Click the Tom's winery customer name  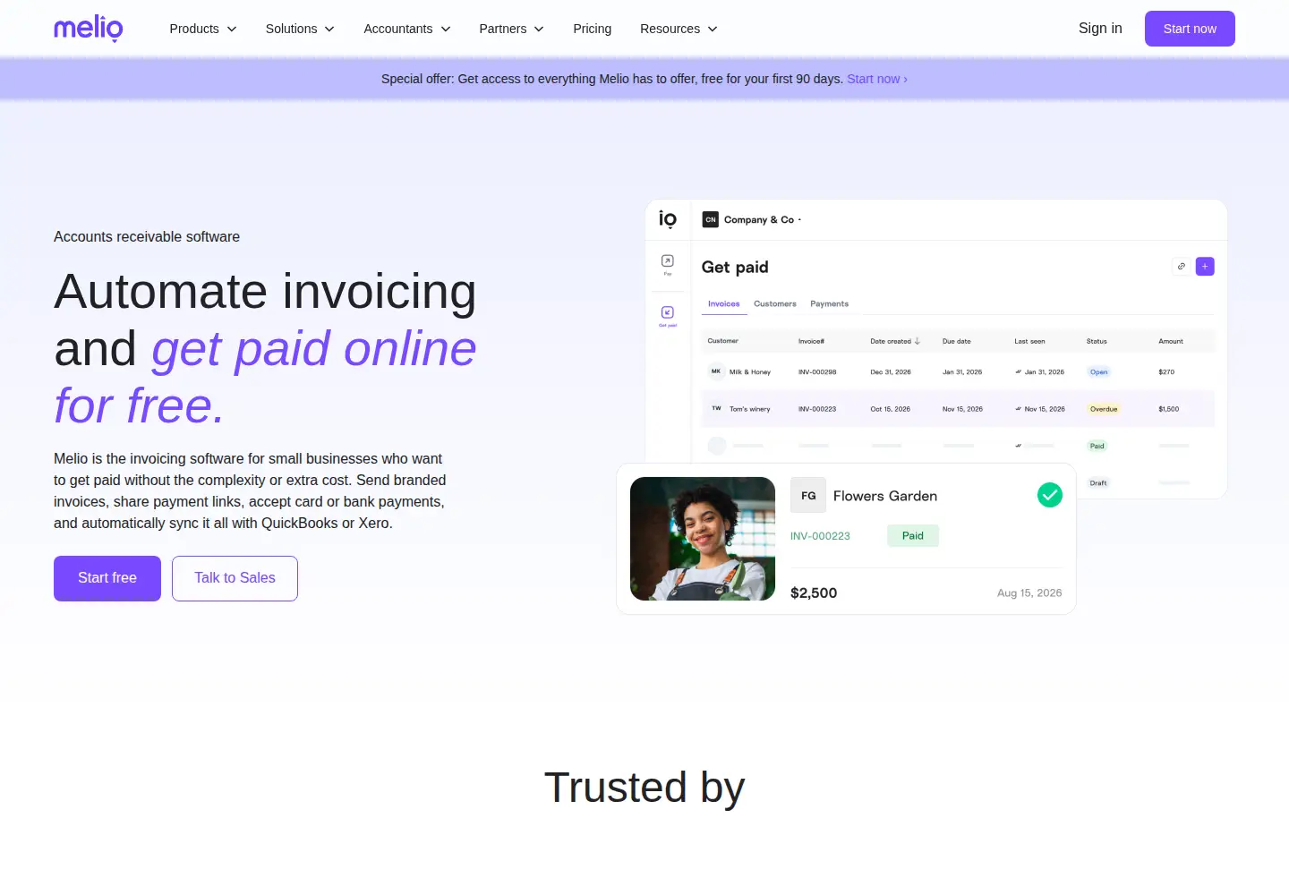pos(750,409)
